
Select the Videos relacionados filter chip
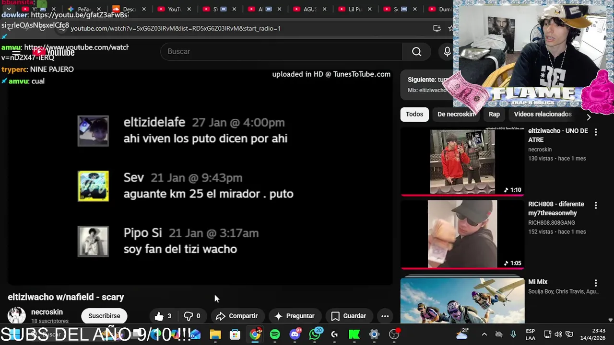pos(543,114)
